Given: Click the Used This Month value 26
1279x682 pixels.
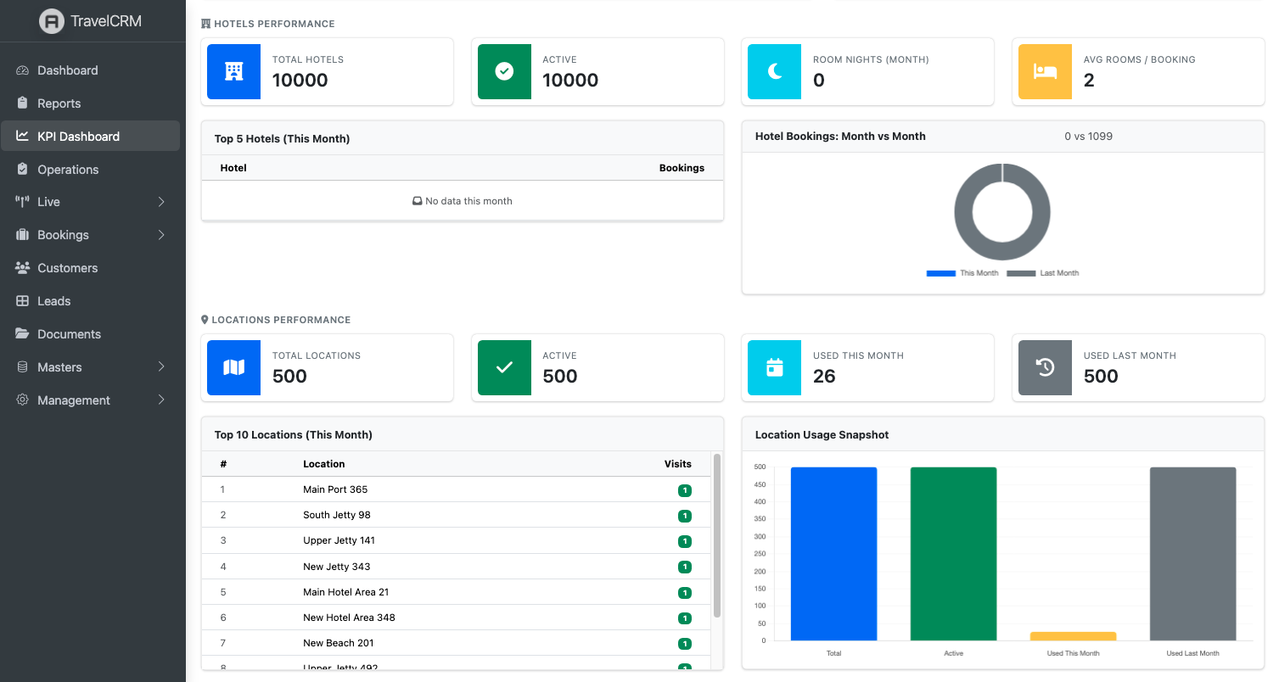Looking at the screenshot, I should pyautogui.click(x=824, y=377).
